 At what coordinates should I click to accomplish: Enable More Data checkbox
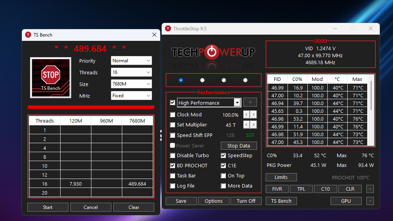pyautogui.click(x=223, y=186)
